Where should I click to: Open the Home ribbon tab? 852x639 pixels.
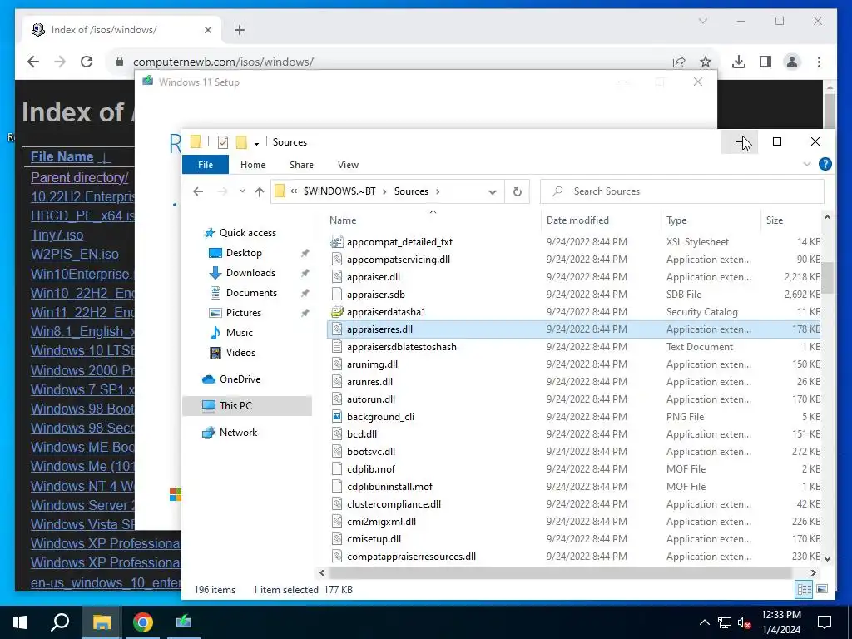tap(253, 165)
